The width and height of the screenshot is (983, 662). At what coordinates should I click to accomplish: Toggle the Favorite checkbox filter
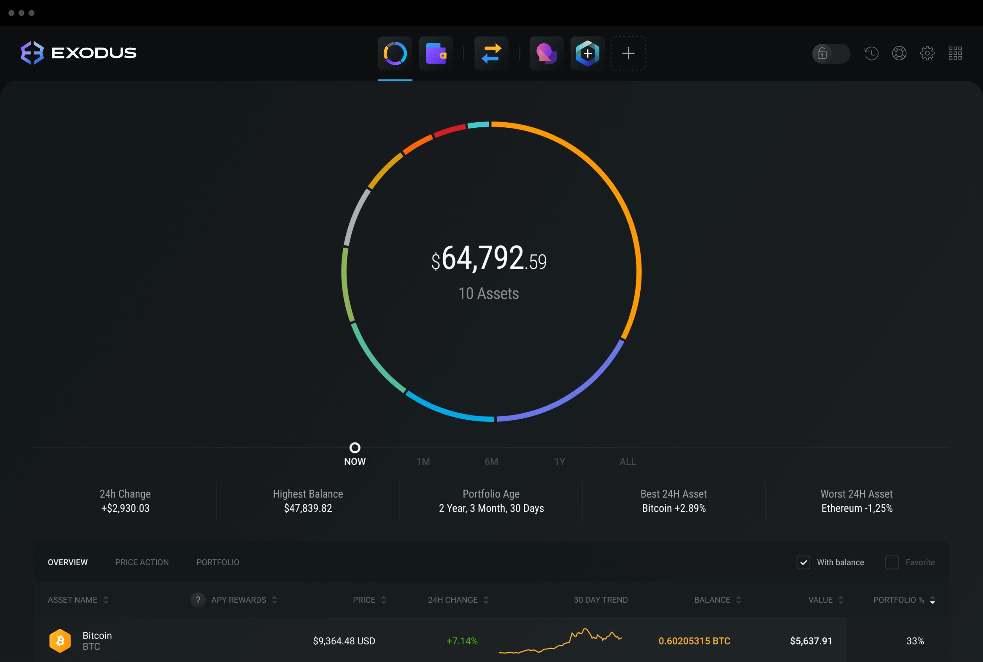[891, 562]
